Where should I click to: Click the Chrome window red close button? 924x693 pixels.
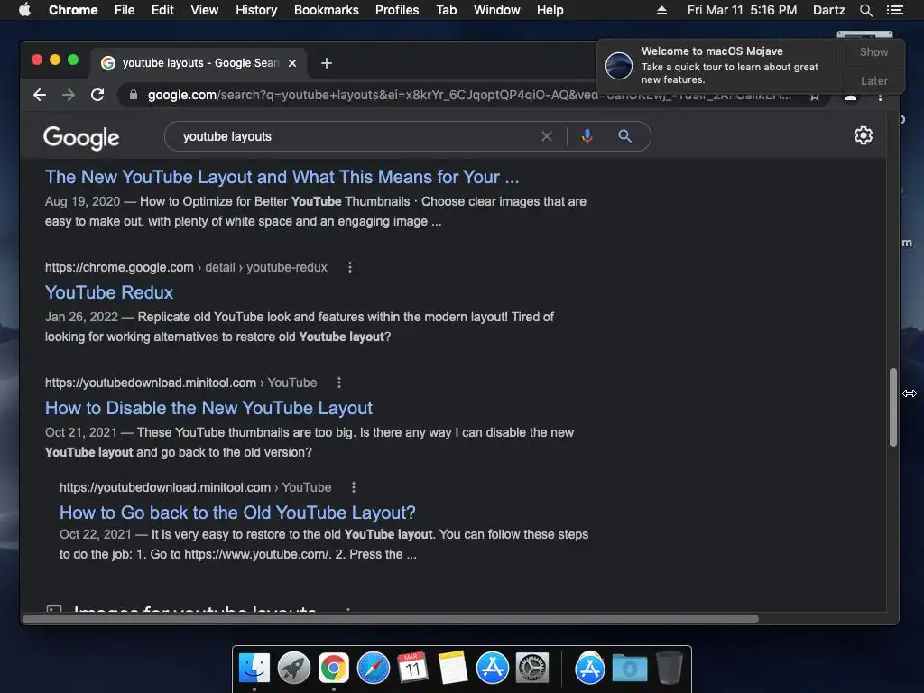36,60
